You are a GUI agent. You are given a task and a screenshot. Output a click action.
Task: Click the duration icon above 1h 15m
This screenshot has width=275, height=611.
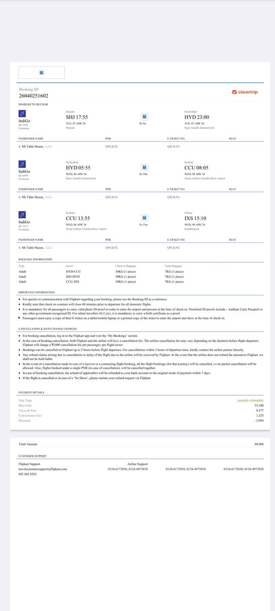pyautogui.click(x=144, y=217)
